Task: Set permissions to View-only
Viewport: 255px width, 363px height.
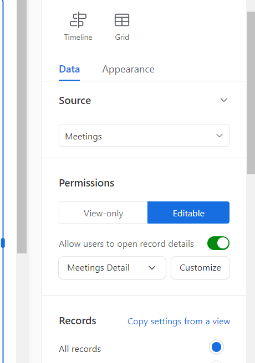Action: (x=103, y=212)
